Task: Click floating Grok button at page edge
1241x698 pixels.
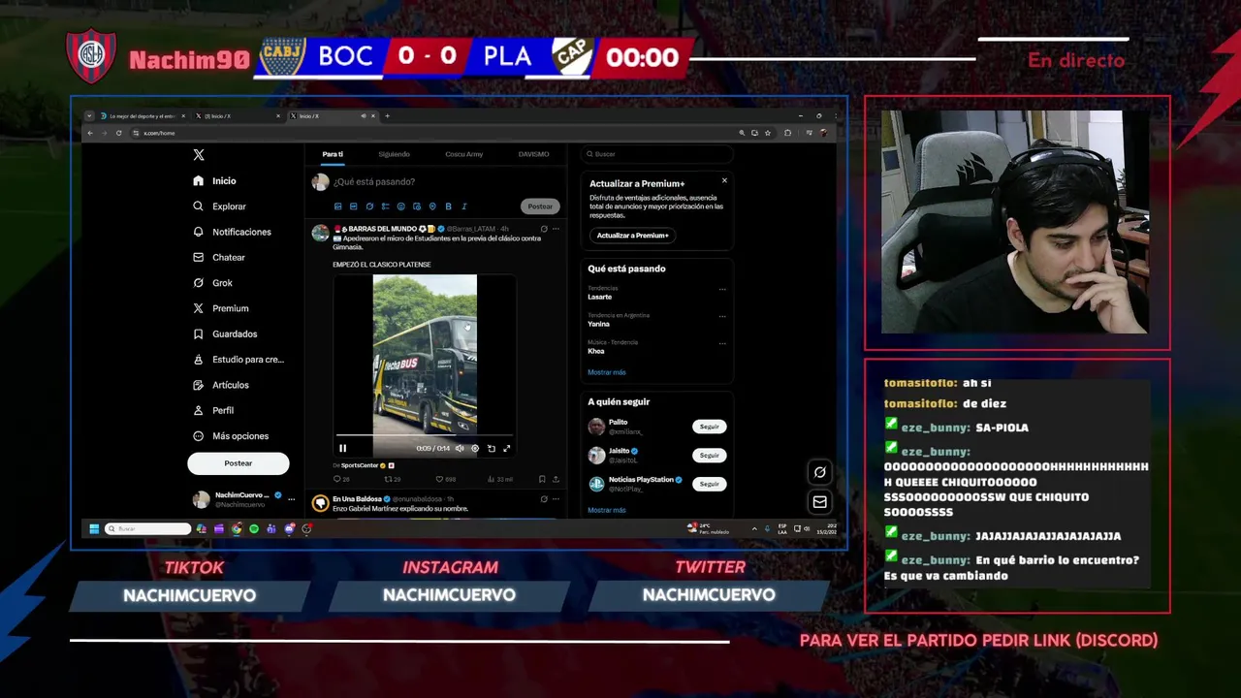Action: tap(820, 472)
